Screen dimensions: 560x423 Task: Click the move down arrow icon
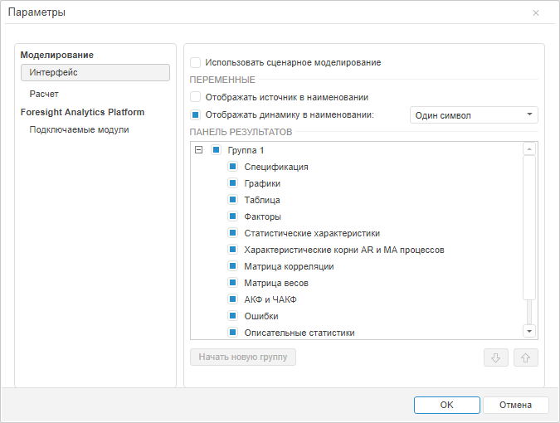click(495, 357)
